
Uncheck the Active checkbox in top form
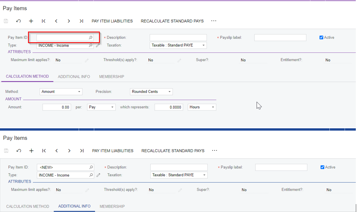(321, 38)
